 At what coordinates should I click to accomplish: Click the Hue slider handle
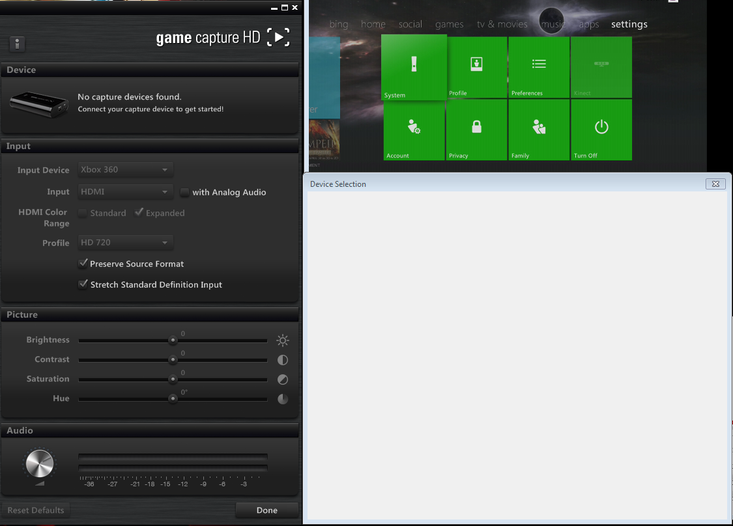pyautogui.click(x=173, y=399)
